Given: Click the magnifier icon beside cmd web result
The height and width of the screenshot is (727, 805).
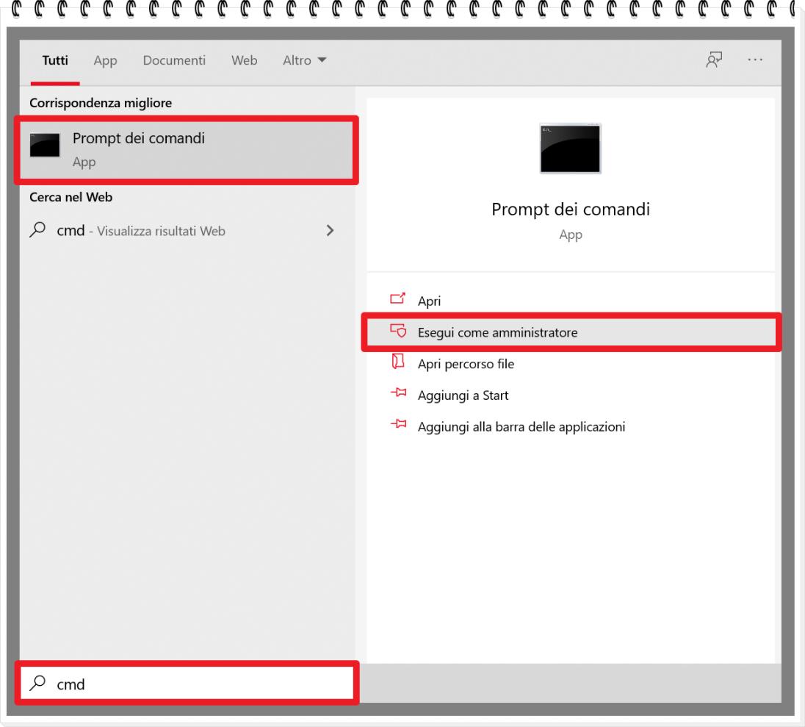Looking at the screenshot, I should pyautogui.click(x=37, y=231).
